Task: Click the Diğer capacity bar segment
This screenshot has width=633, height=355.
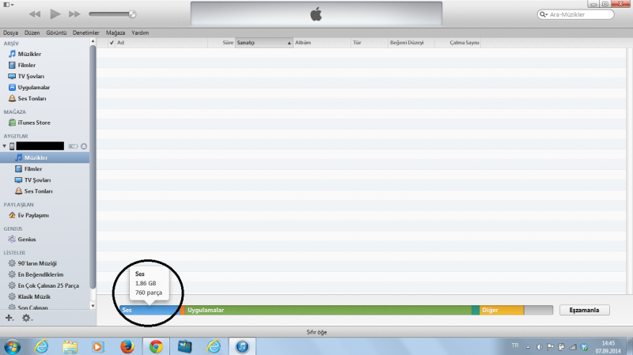Action: click(502, 310)
